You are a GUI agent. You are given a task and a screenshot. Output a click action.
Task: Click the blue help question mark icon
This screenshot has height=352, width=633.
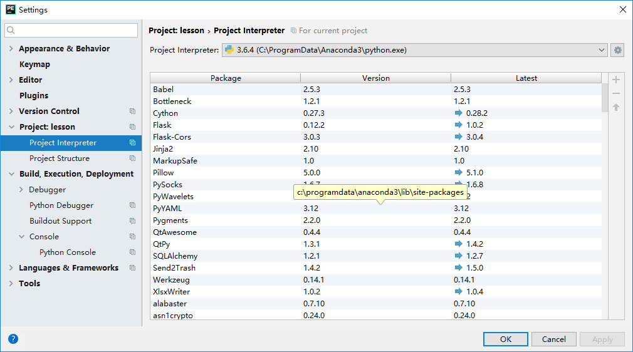(x=13, y=339)
